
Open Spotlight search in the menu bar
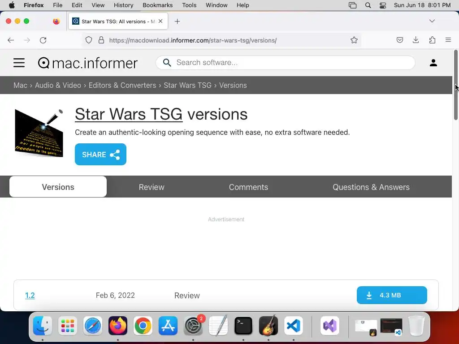tap(368, 5)
